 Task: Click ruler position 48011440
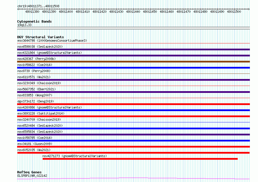(x=133, y=12)
